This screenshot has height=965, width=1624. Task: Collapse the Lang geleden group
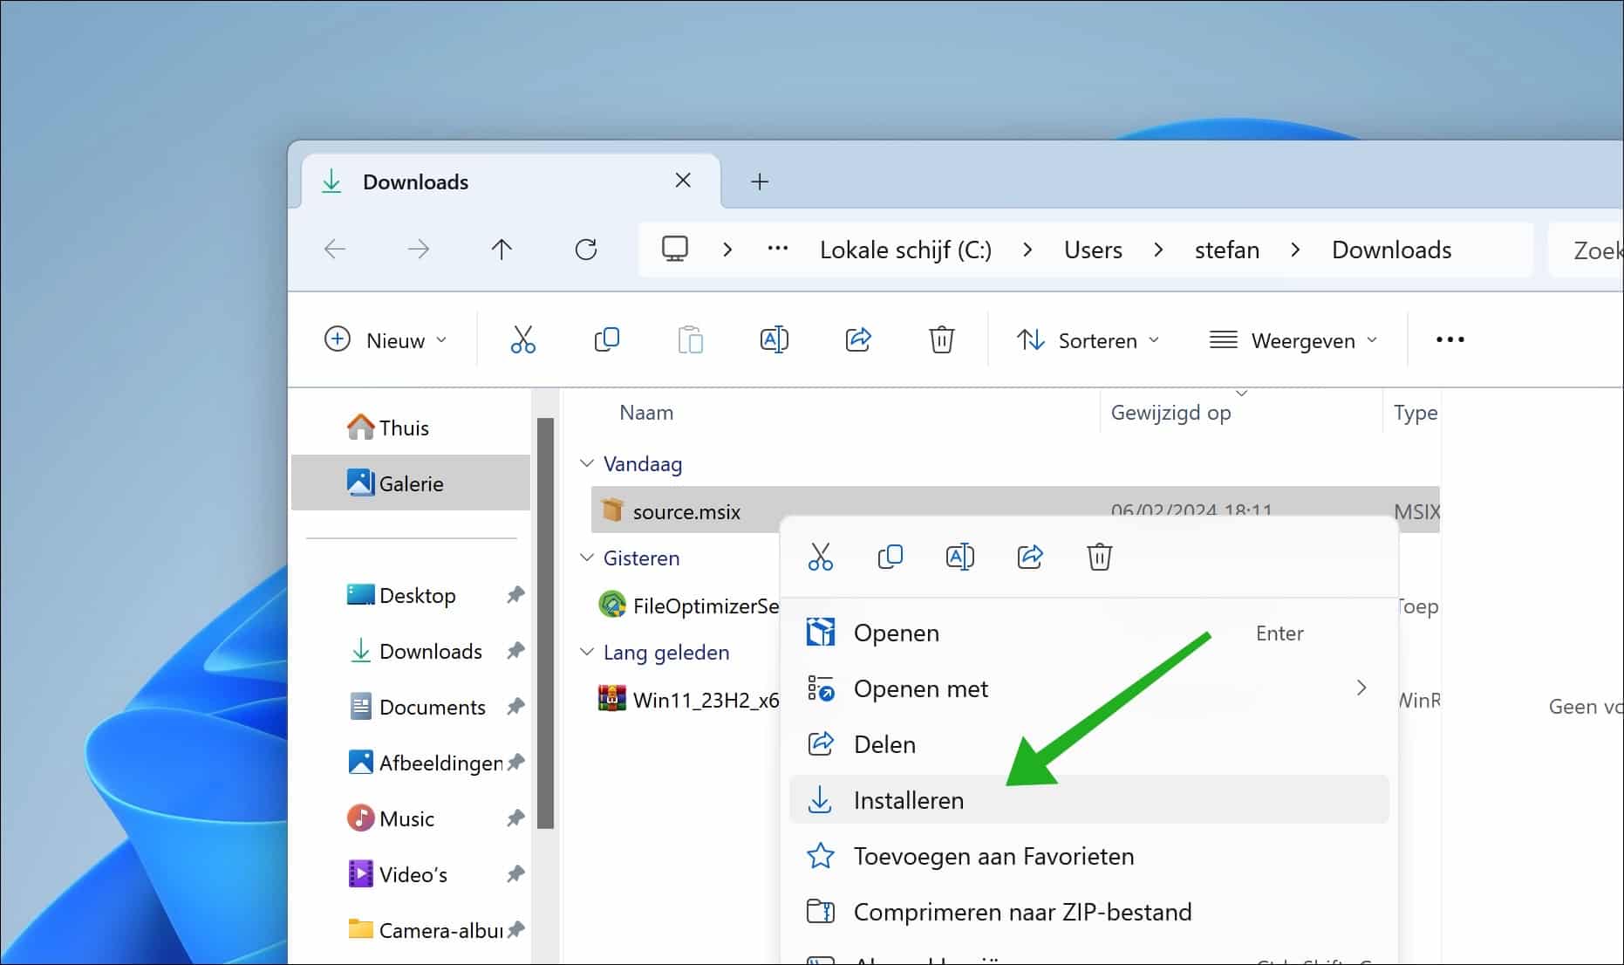coord(587,652)
